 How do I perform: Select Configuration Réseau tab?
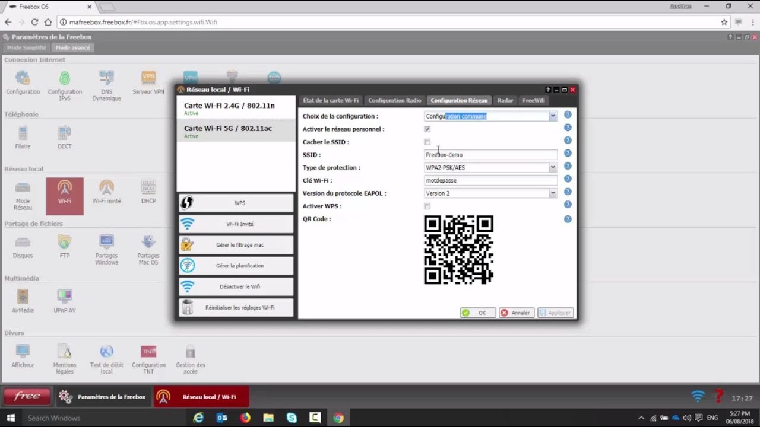[x=459, y=100]
